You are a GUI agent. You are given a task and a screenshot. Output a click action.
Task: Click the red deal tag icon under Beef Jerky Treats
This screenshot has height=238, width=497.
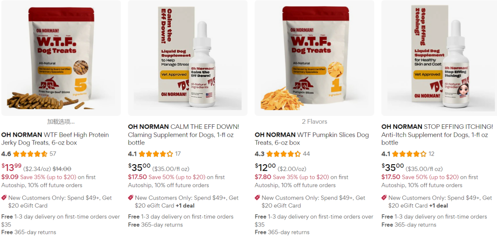click(4, 198)
